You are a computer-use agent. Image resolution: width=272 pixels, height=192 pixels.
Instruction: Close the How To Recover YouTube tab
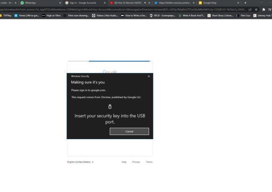pos(149,3)
